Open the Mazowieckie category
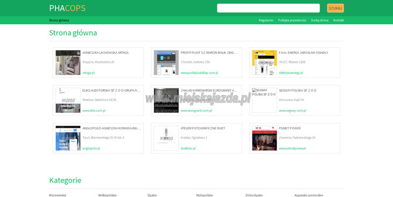This screenshot has width=393, height=197. click(57, 195)
